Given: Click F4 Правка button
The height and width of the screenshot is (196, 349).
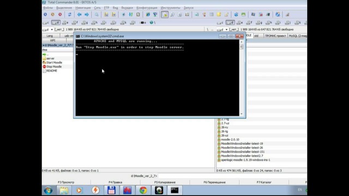Looking at the screenshot, I should [115, 182].
